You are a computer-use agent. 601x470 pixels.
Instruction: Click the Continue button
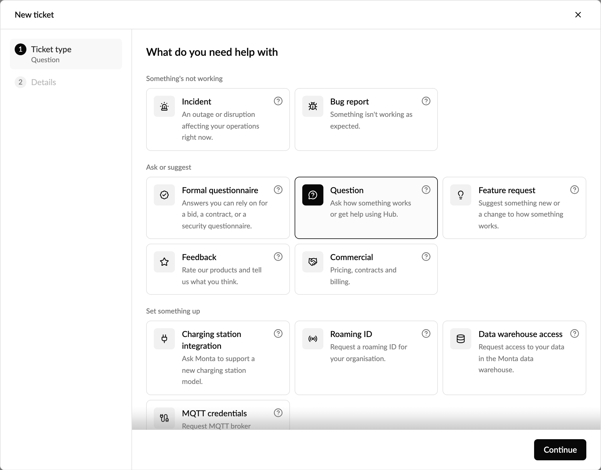coord(560,450)
